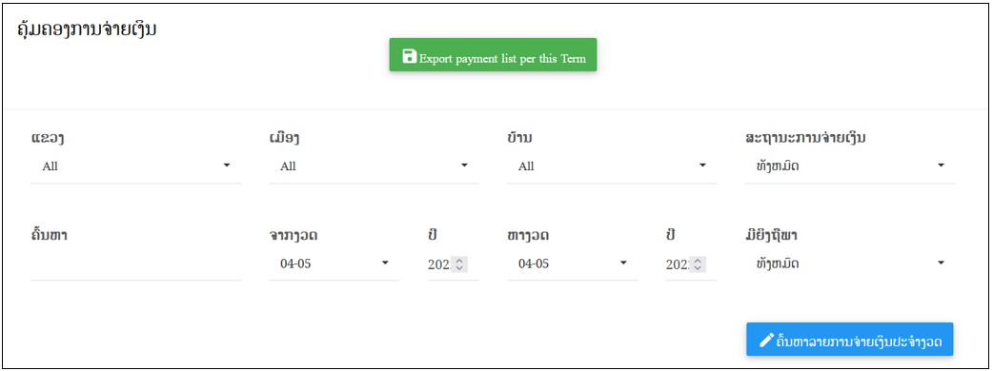Click the save icon on Export button
This screenshot has height=371, width=993.
409,55
